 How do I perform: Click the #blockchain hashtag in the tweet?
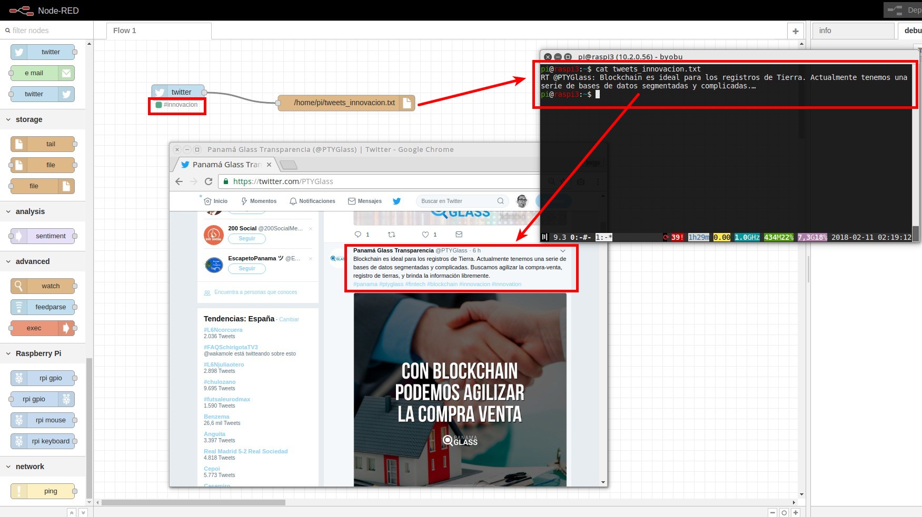(442, 284)
